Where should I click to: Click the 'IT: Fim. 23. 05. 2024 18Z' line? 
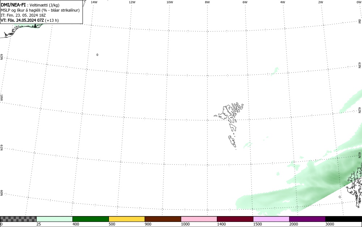coord(23,15)
